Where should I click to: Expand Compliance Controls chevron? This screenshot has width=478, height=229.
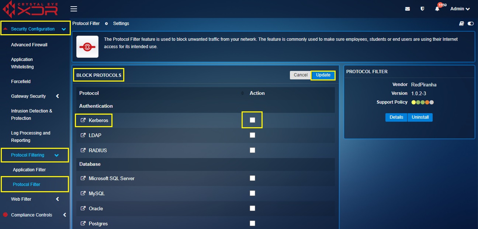(65, 215)
